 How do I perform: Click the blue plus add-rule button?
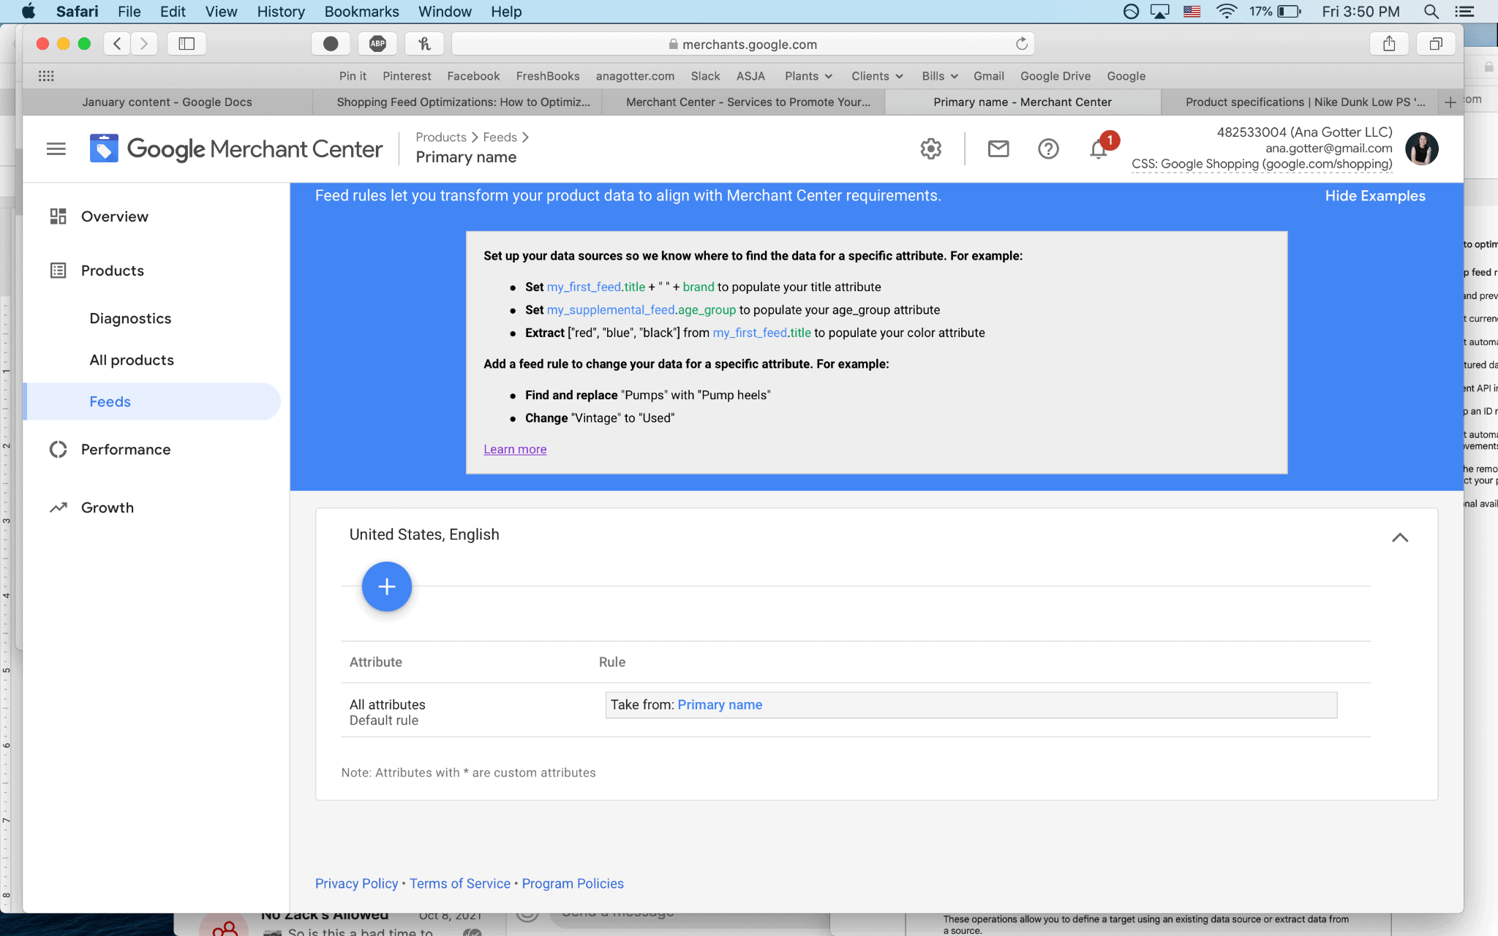pos(387,586)
